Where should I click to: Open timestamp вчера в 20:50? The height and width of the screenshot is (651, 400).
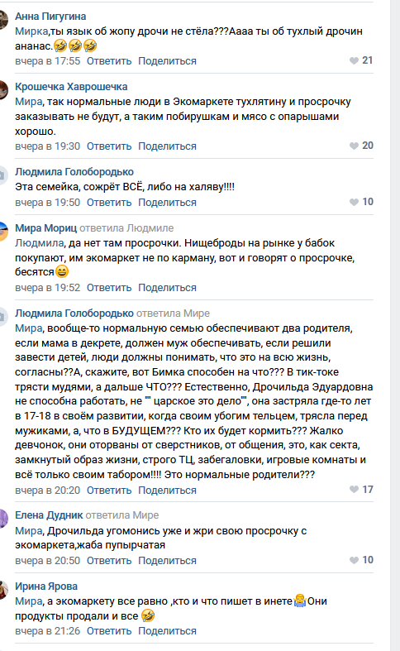pos(47,561)
